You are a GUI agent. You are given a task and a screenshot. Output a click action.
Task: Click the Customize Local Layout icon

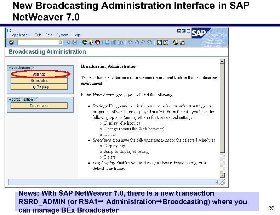[182, 42]
